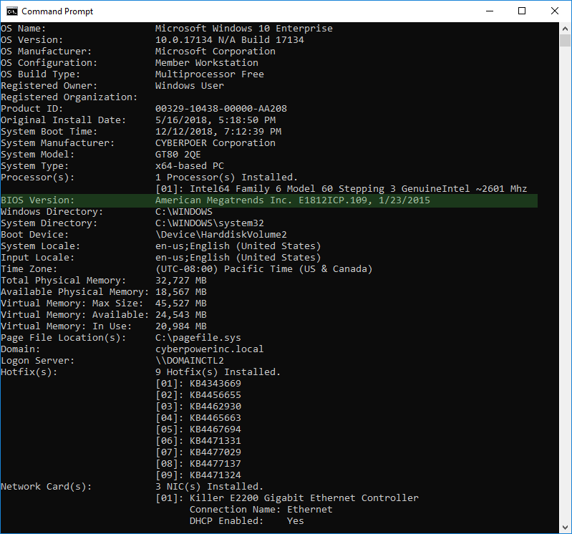This screenshot has width=572, height=534.
Task: Click '(UTC-08:00) Pacific Time' time zone value
Action: (x=263, y=269)
